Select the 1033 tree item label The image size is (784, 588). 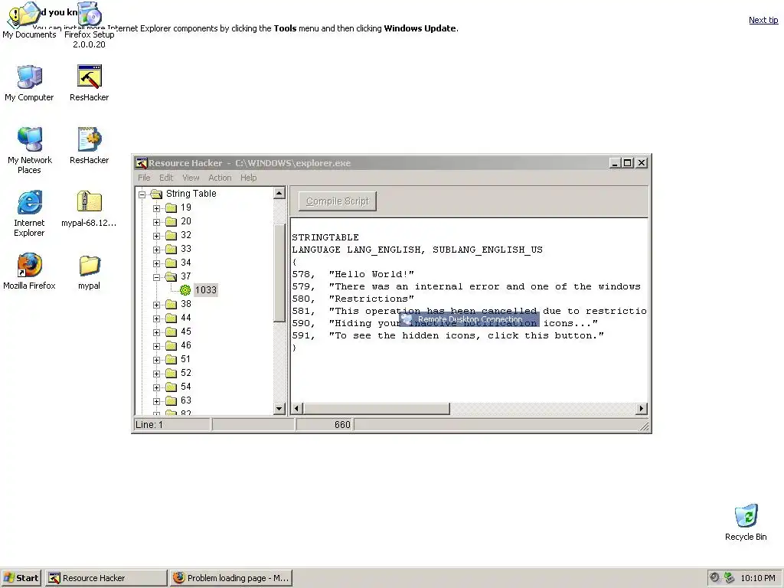(205, 290)
